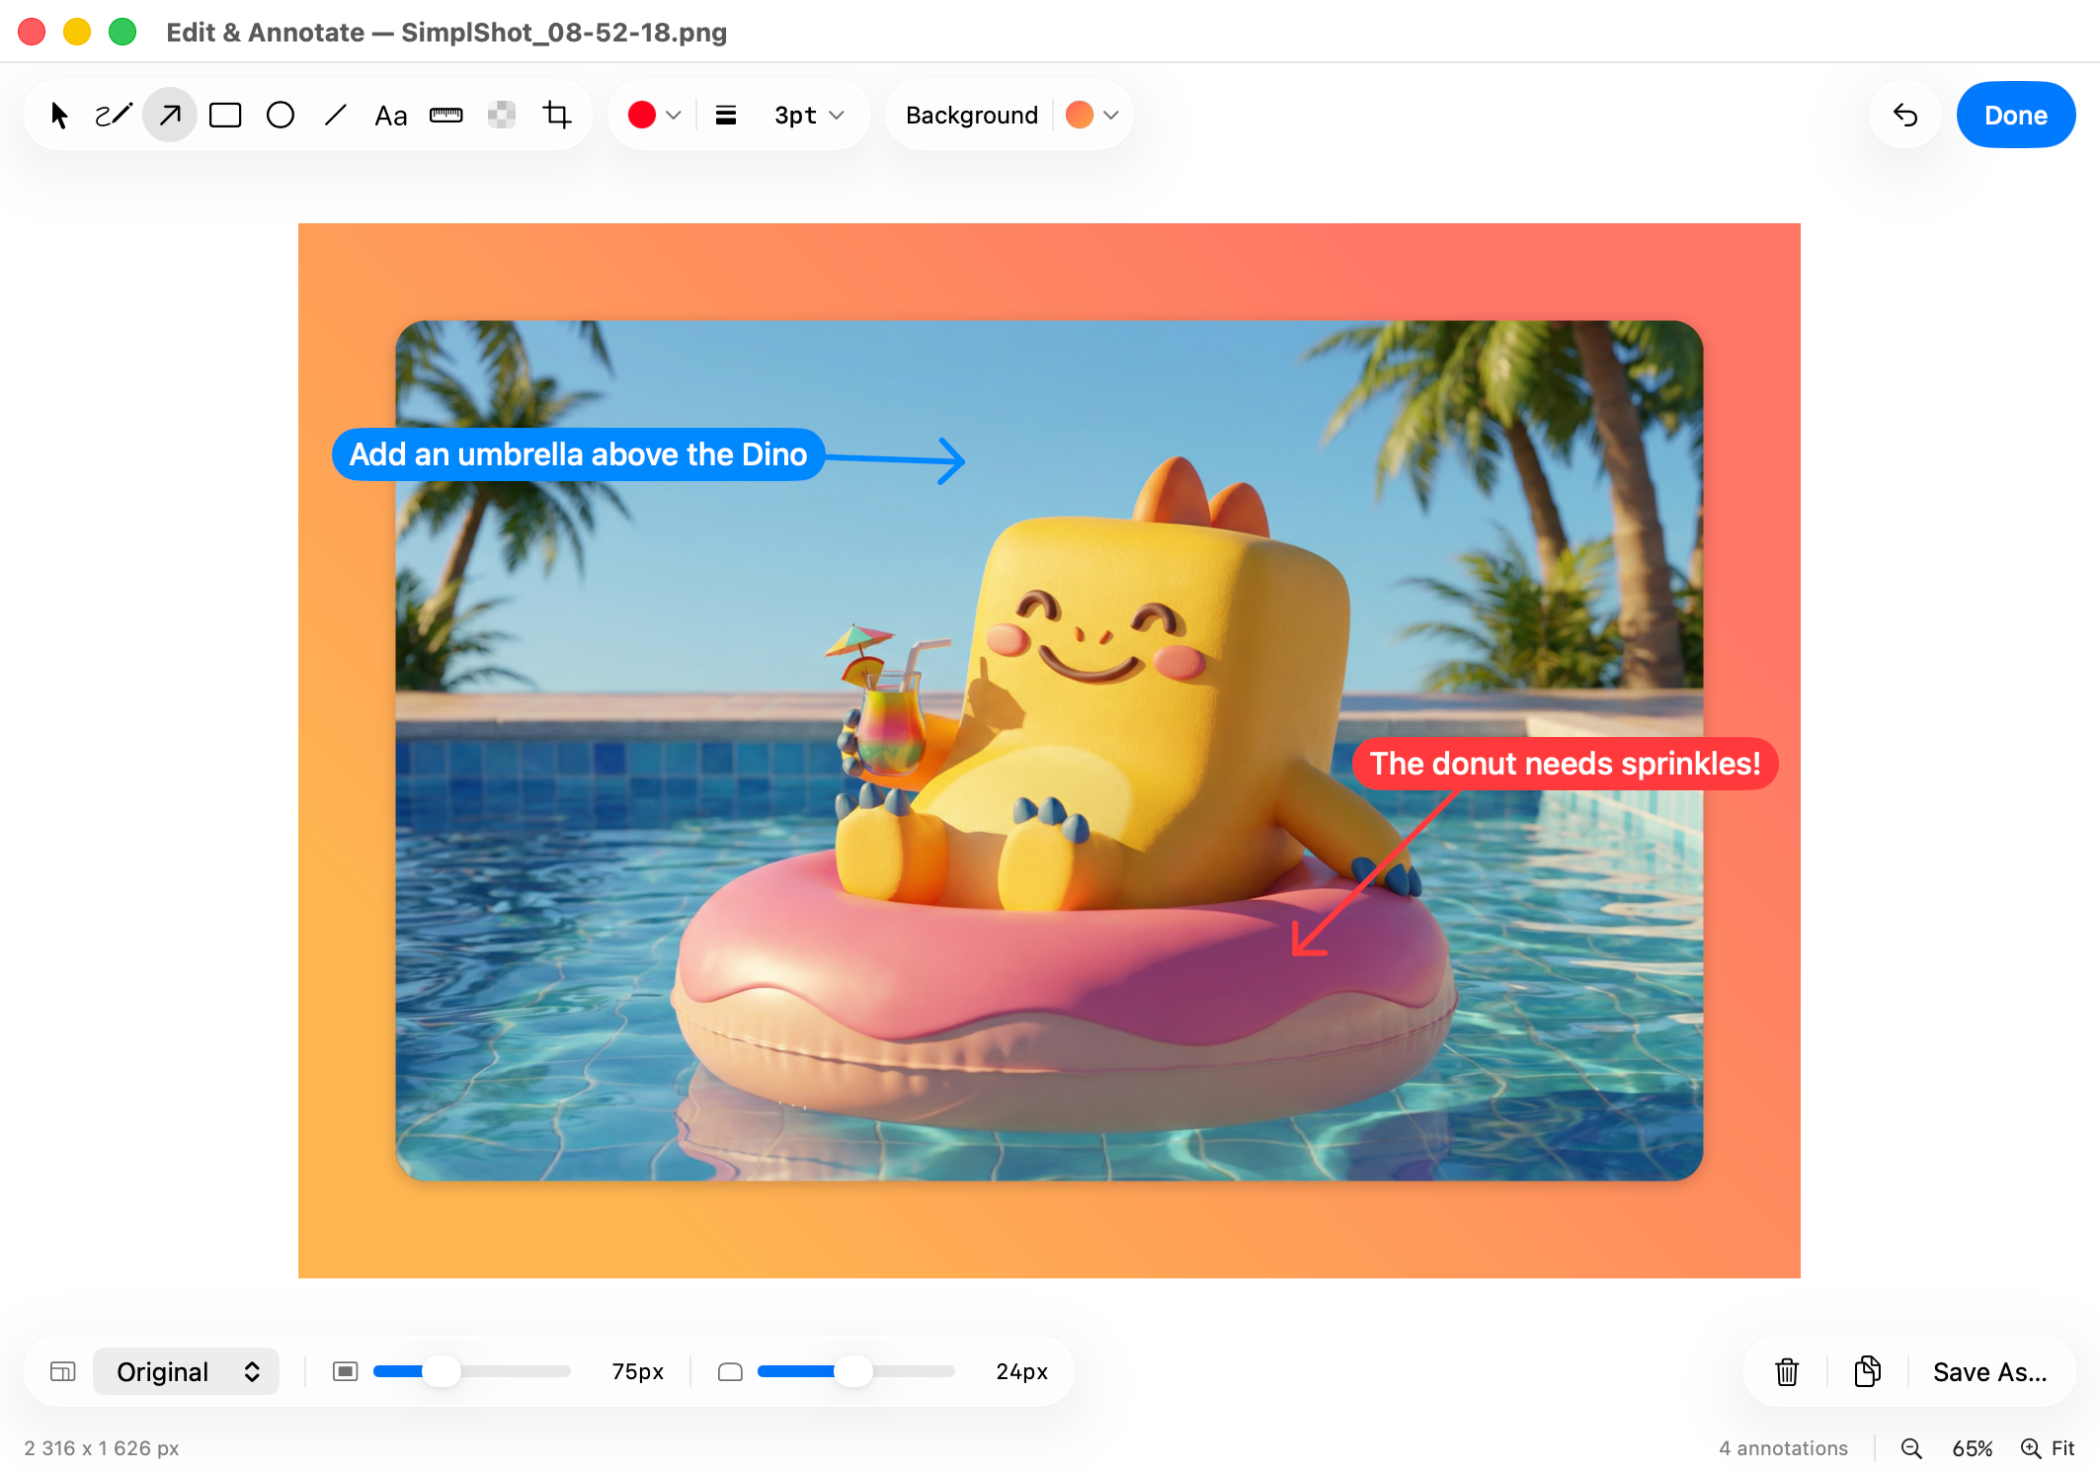
Task: Activate the Aa text tool
Action: tap(391, 116)
